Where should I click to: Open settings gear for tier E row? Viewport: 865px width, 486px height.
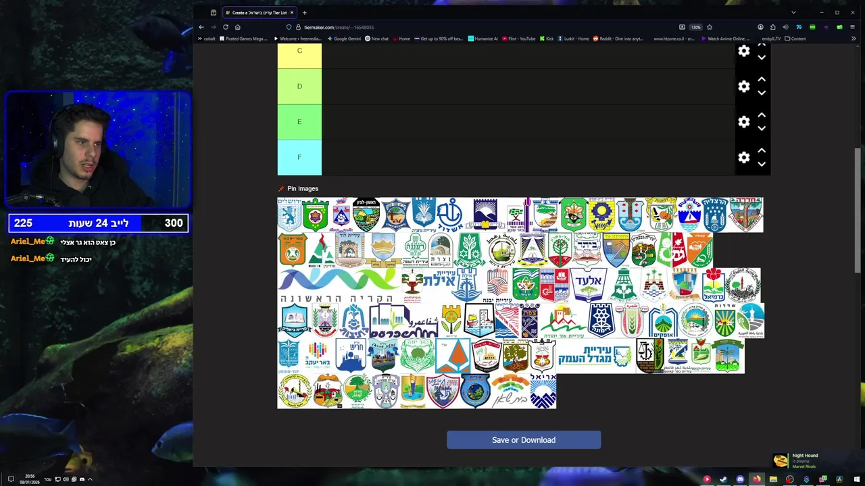click(744, 122)
